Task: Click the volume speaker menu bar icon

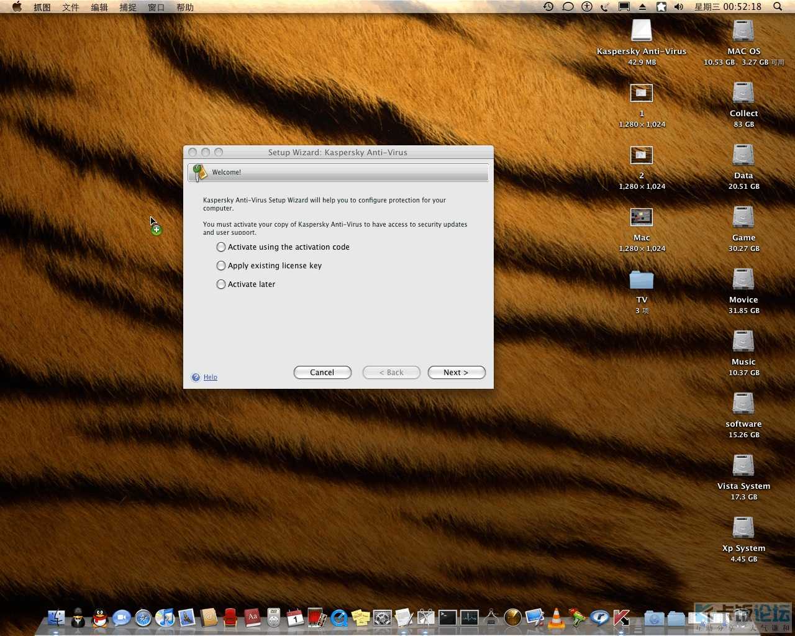Action: click(679, 7)
